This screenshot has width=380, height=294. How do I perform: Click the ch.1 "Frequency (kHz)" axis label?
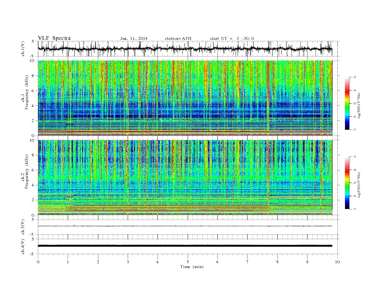(26, 92)
